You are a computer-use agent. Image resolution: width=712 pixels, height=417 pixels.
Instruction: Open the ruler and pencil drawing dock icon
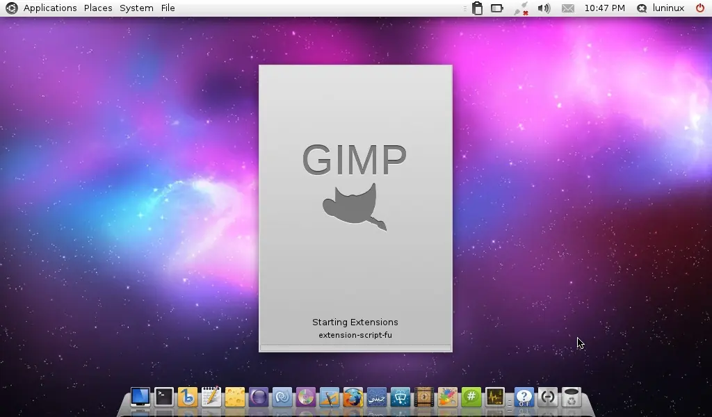329,397
